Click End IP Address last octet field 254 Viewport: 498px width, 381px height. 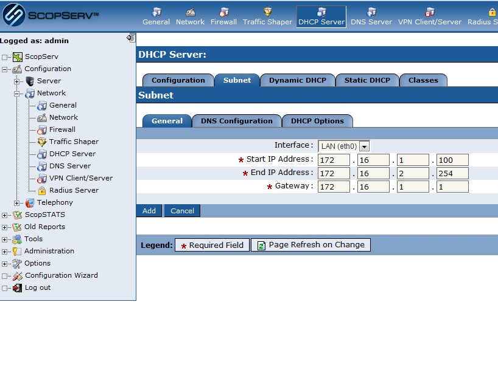tap(452, 173)
